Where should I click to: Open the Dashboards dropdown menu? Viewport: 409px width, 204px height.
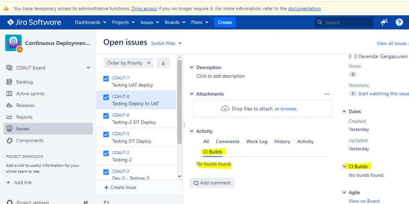click(x=90, y=22)
